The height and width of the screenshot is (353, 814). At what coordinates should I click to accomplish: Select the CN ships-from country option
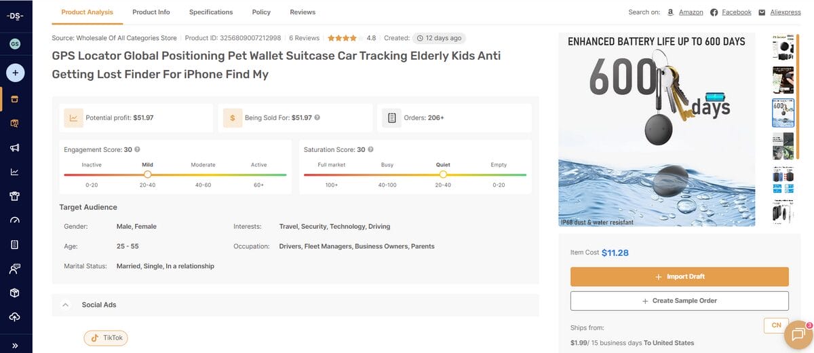pyautogui.click(x=776, y=325)
